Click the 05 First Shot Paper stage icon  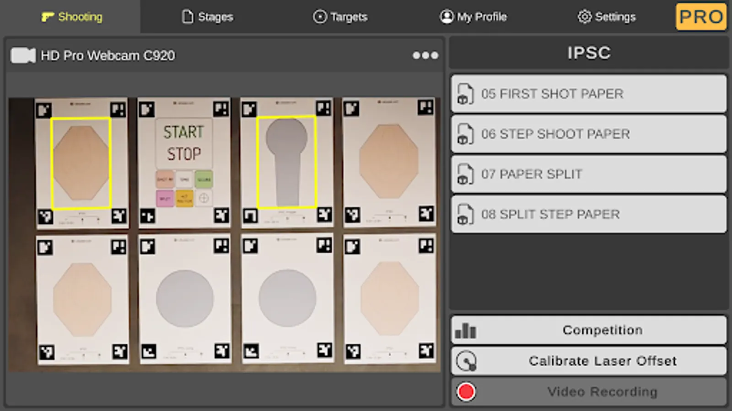click(465, 94)
